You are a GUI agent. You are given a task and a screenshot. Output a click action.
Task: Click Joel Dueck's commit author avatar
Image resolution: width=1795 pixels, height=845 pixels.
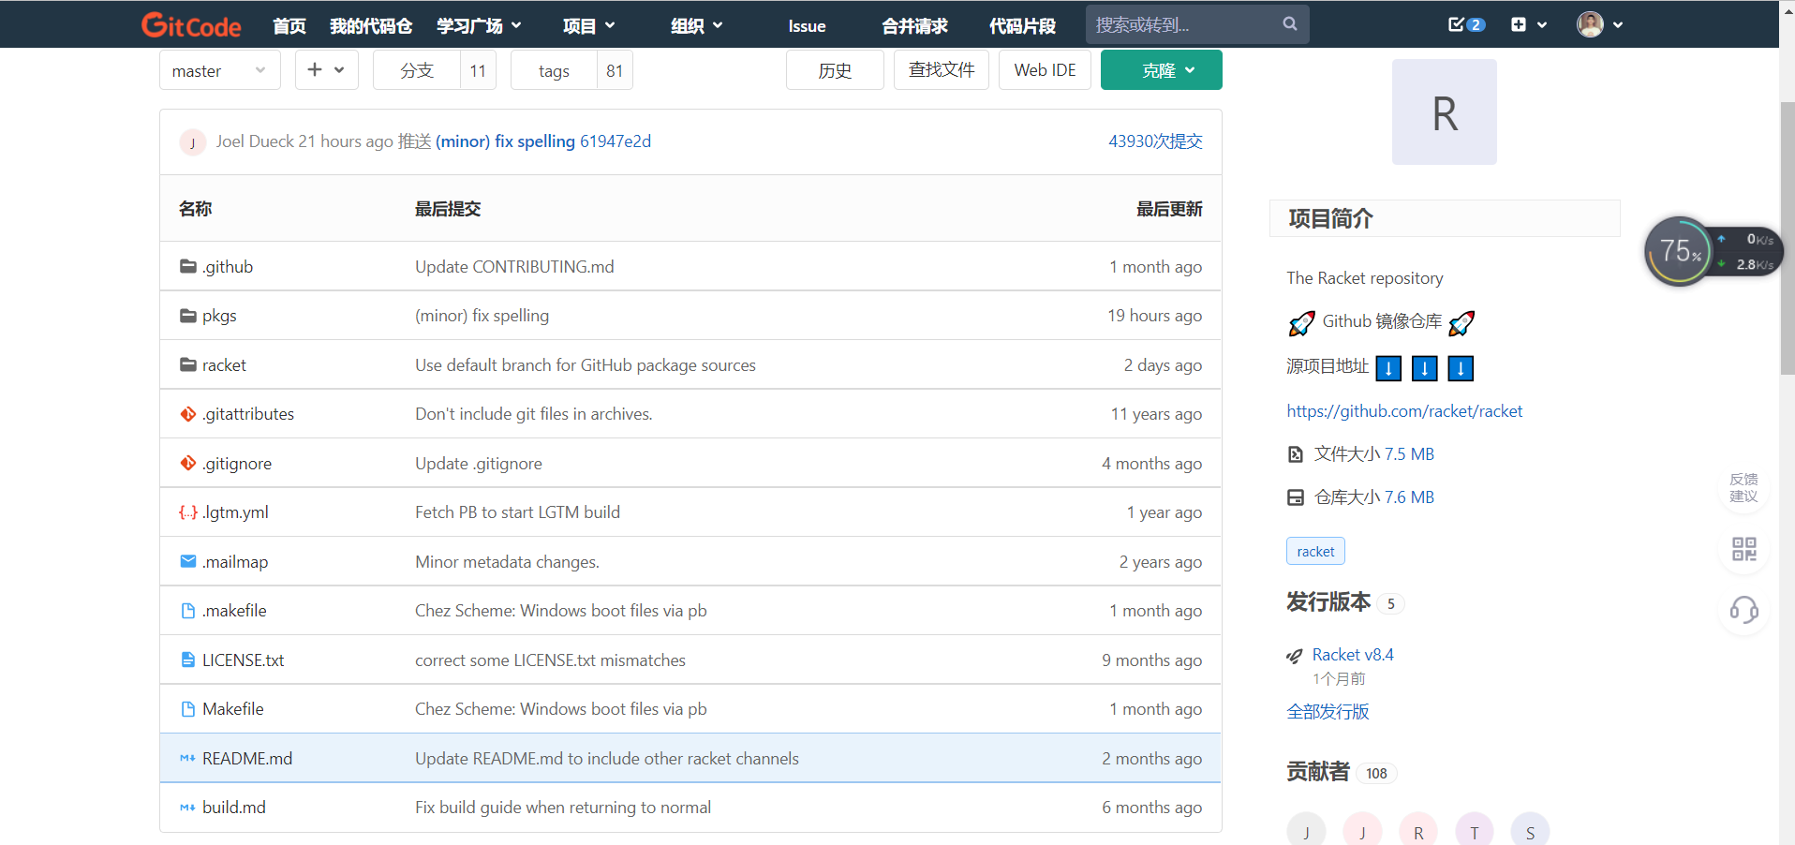click(193, 142)
